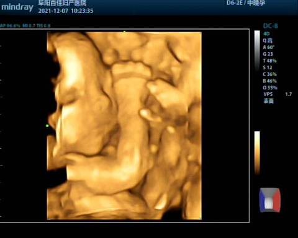Click the green marker dot beside image
The image size is (298, 238).
pos(47,126)
